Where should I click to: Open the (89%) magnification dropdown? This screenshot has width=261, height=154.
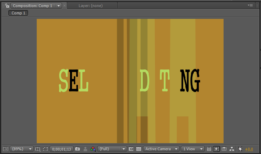[x=22, y=149]
